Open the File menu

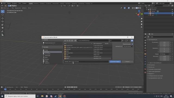(5, 3)
